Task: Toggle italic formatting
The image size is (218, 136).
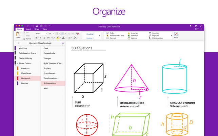Action: pos(40,38)
